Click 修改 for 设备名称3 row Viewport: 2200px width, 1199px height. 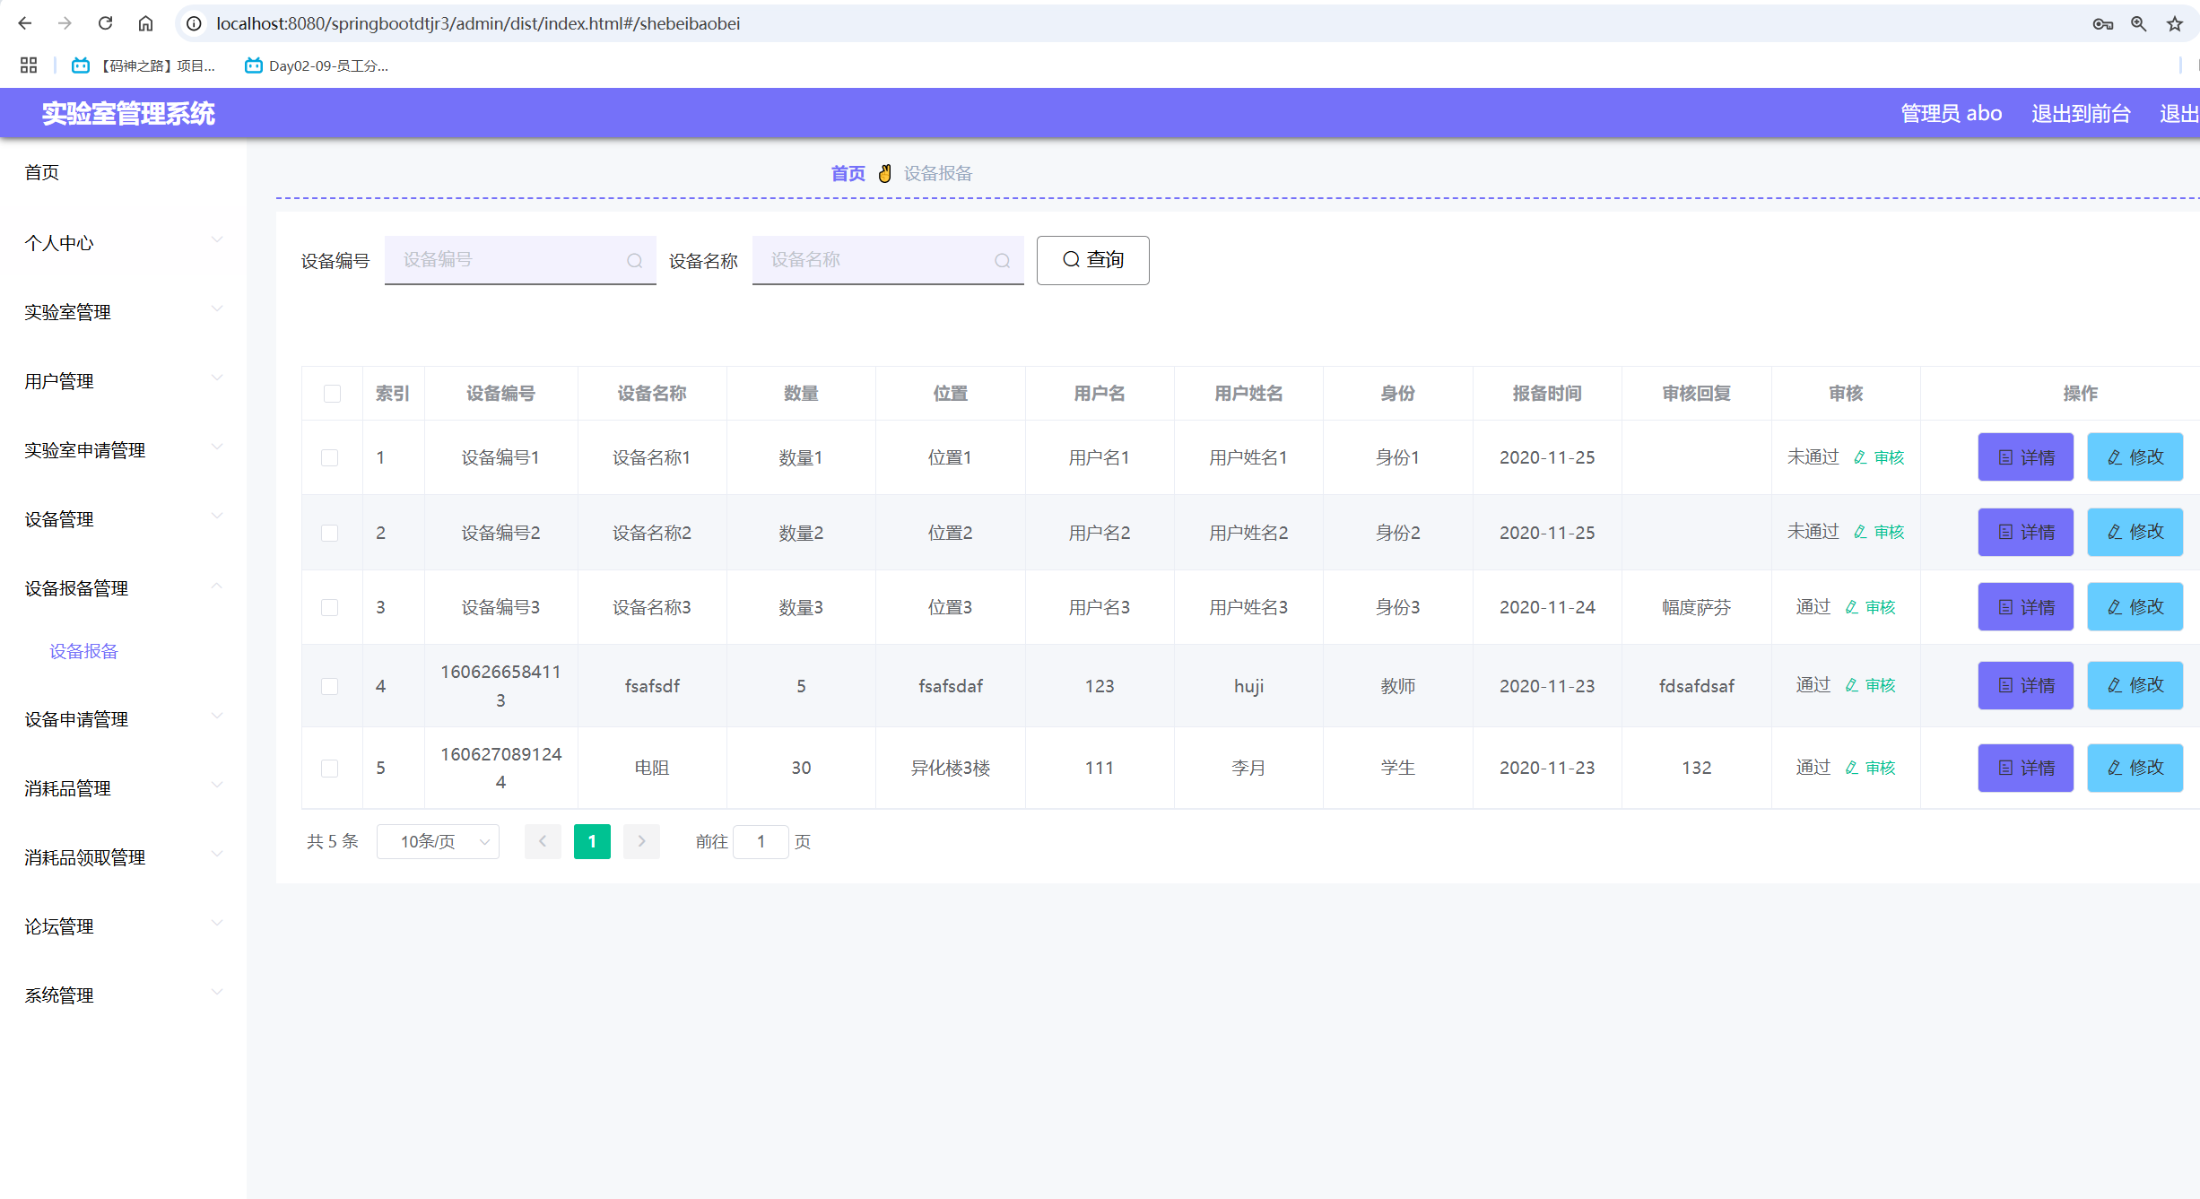[2135, 607]
